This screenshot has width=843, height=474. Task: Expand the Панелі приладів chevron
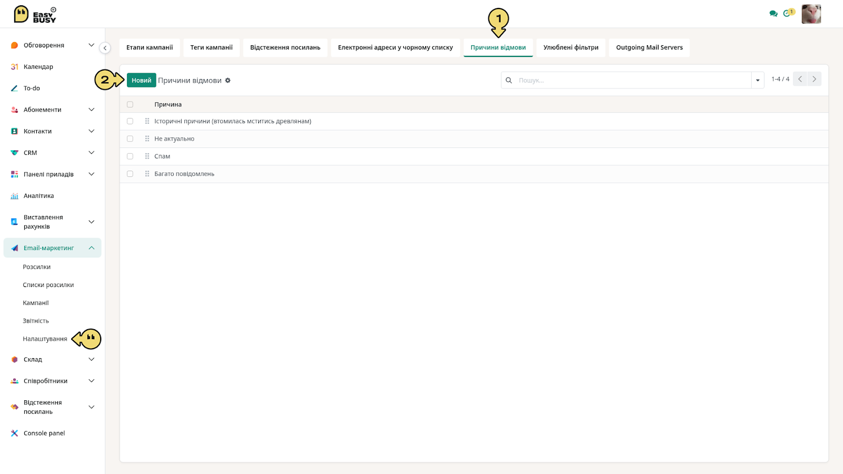tap(91, 174)
